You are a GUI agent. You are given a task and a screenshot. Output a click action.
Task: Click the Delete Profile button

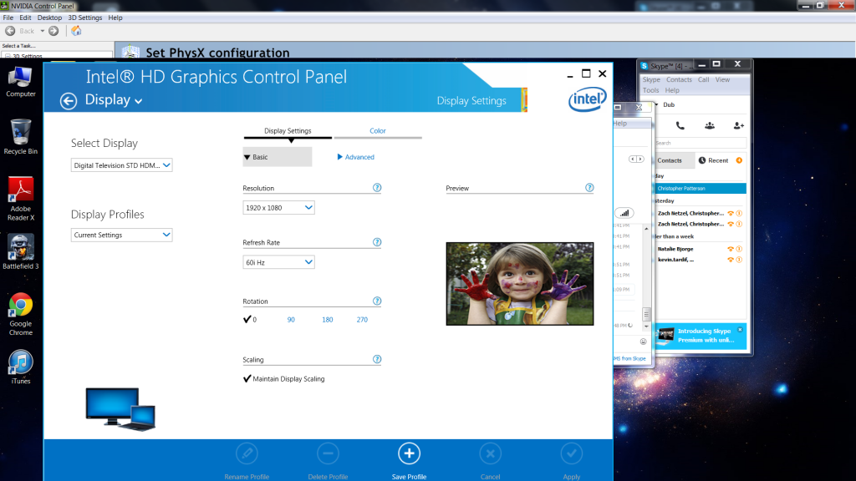(328, 461)
